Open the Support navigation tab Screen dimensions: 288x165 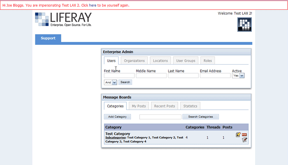[48, 38]
